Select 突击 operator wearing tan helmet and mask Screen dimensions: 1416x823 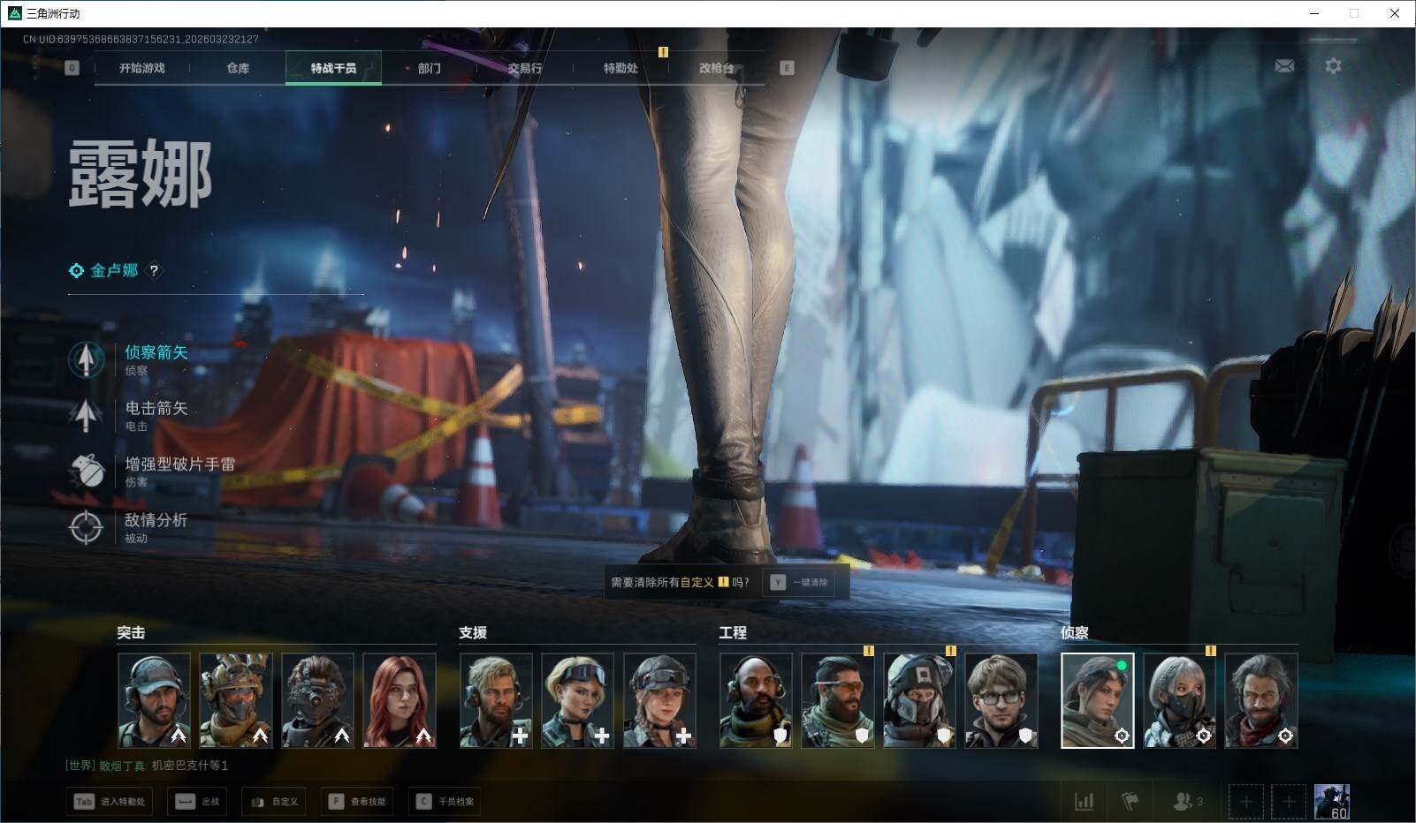(236, 700)
